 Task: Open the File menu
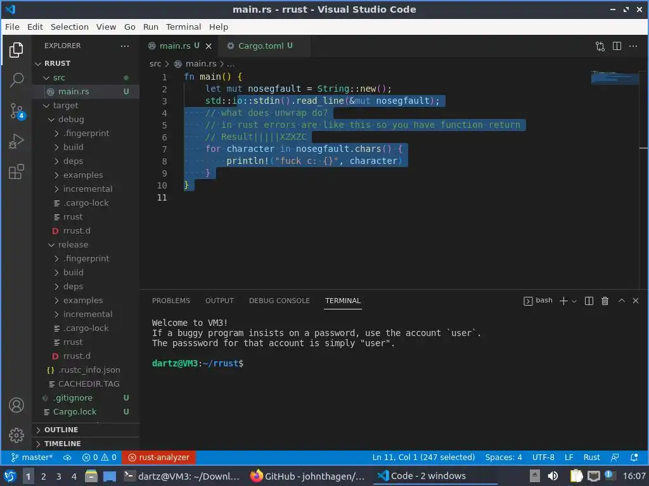point(12,27)
